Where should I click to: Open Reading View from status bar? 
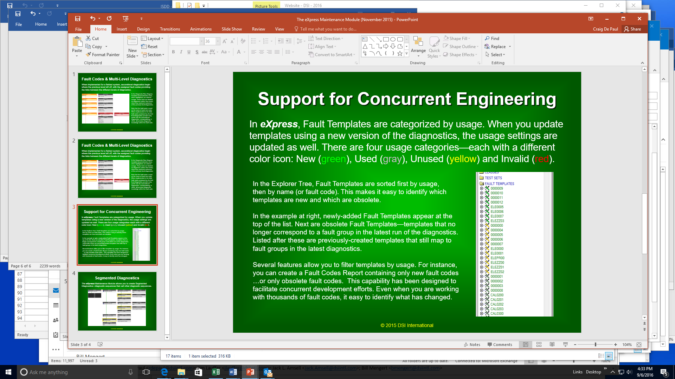coord(552,345)
